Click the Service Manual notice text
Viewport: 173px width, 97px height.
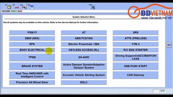[51, 22]
